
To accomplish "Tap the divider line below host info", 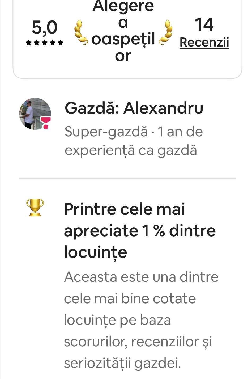I will point(127,179).
